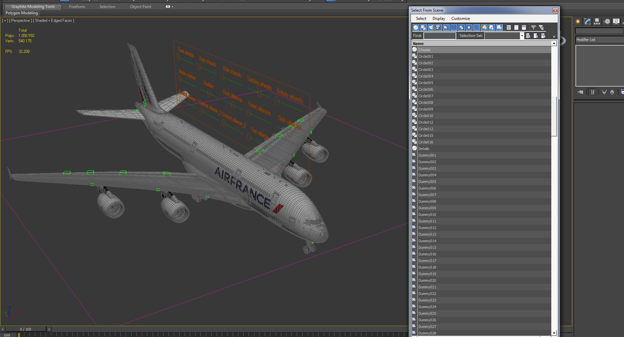
Task: Click the 0 / 100 time slider
Action: click(26, 329)
